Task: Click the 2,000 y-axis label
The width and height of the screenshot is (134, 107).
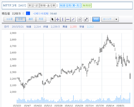Action: [x=13, y=92]
